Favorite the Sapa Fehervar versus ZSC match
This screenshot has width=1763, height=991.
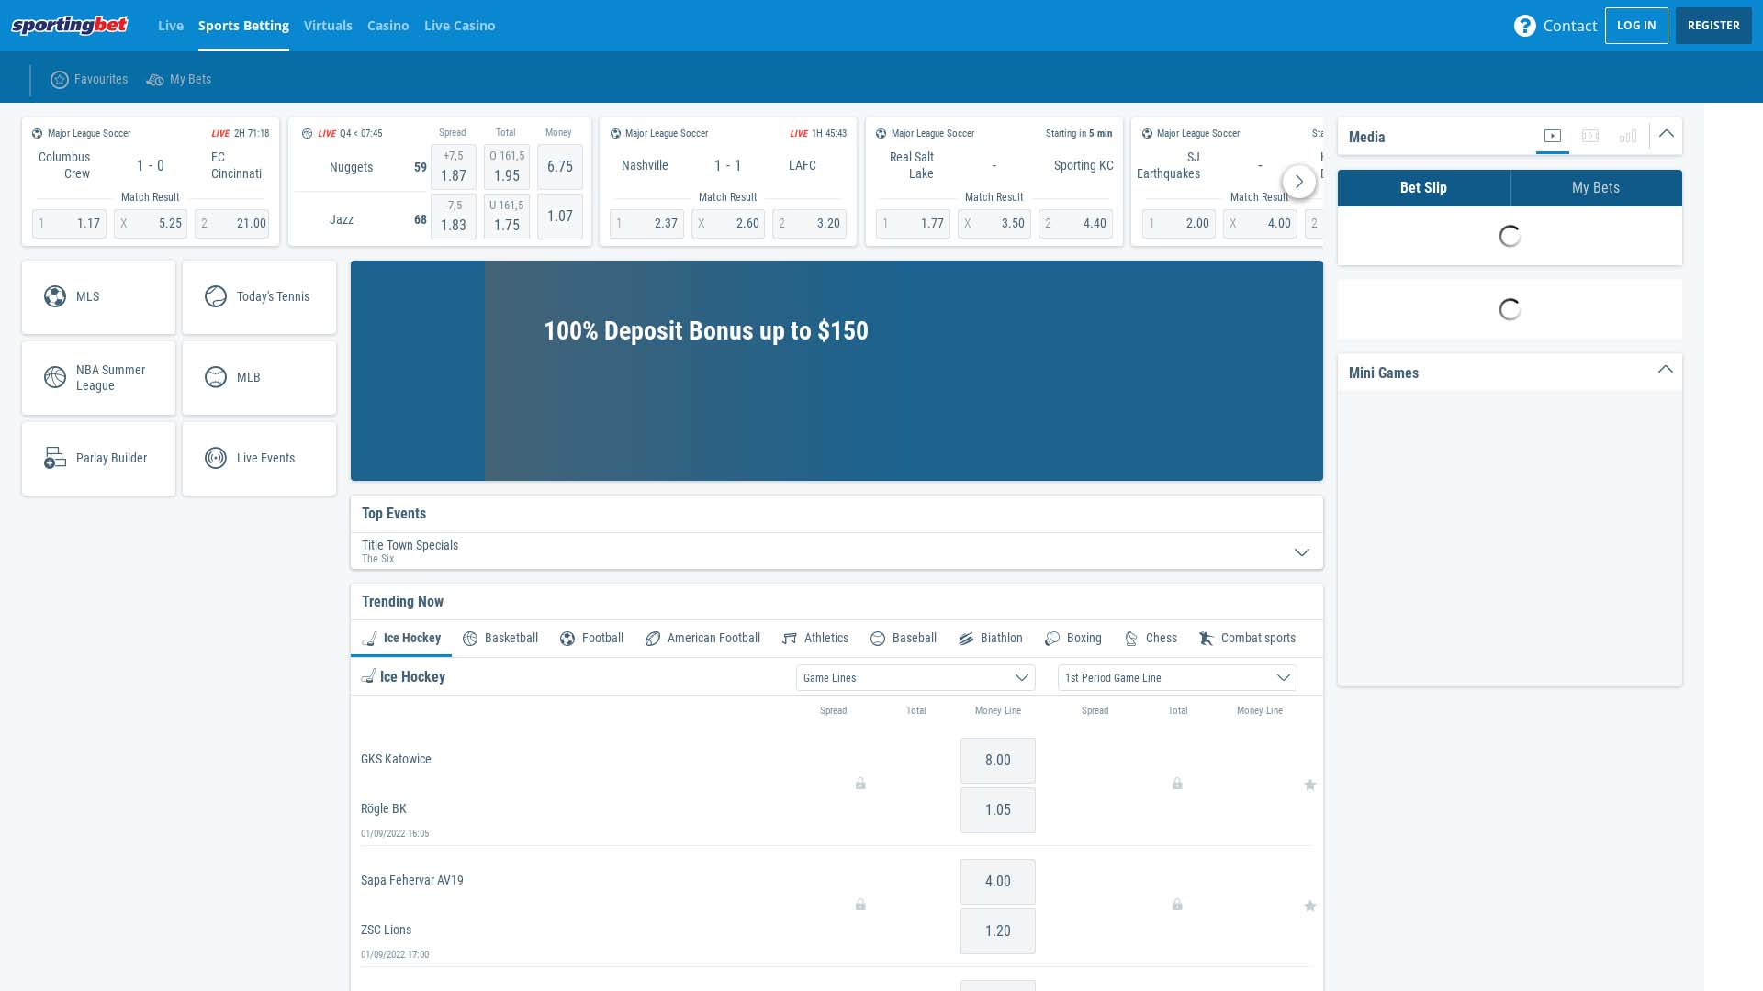pos(1310,906)
